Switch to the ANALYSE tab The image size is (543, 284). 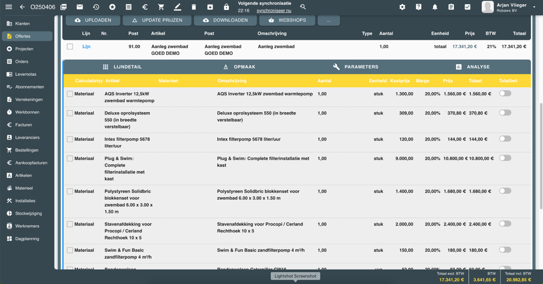(472, 67)
